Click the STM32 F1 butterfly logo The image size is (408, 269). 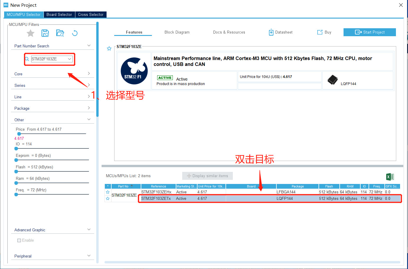pyautogui.click(x=135, y=71)
